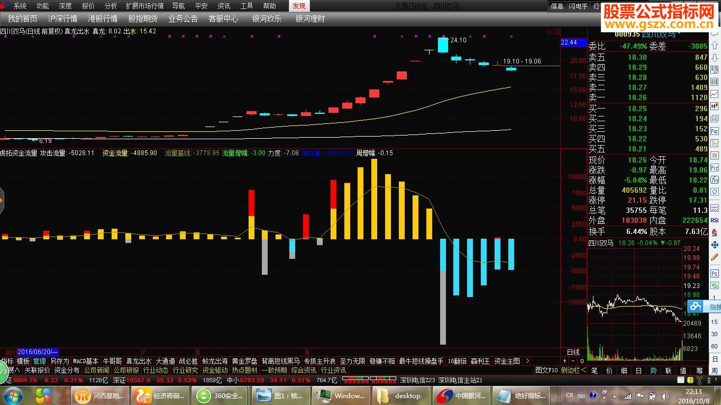Open 股指期货 navigation tab
The image size is (721, 405).
143,19
